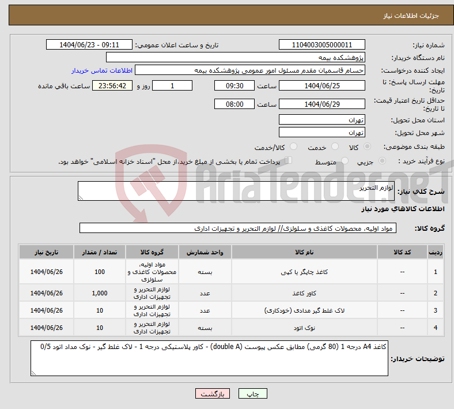Click the تعداد / مقدار column header
This screenshot has width=454, height=409.
click(x=100, y=252)
